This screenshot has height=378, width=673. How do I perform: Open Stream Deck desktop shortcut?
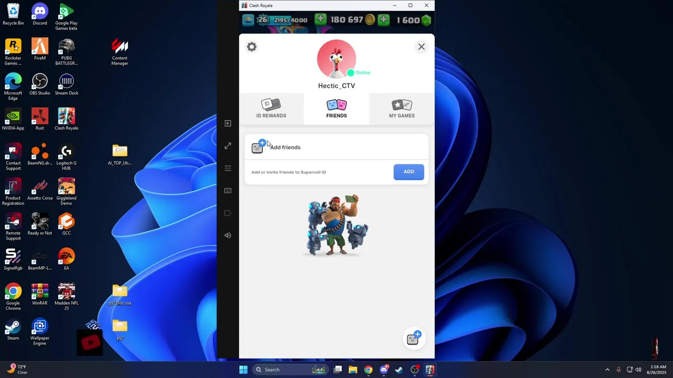(66, 84)
